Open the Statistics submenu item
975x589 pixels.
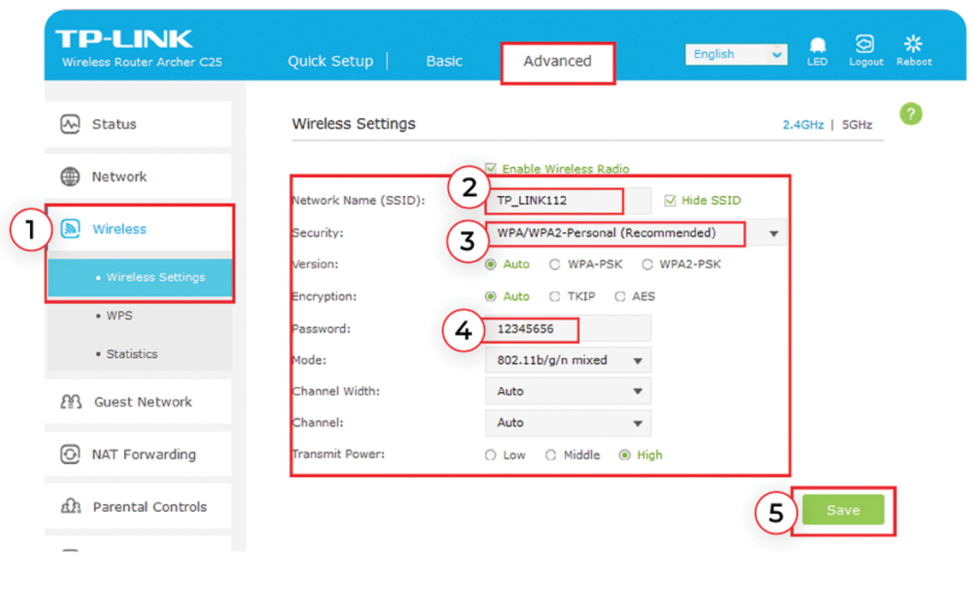[x=132, y=354]
